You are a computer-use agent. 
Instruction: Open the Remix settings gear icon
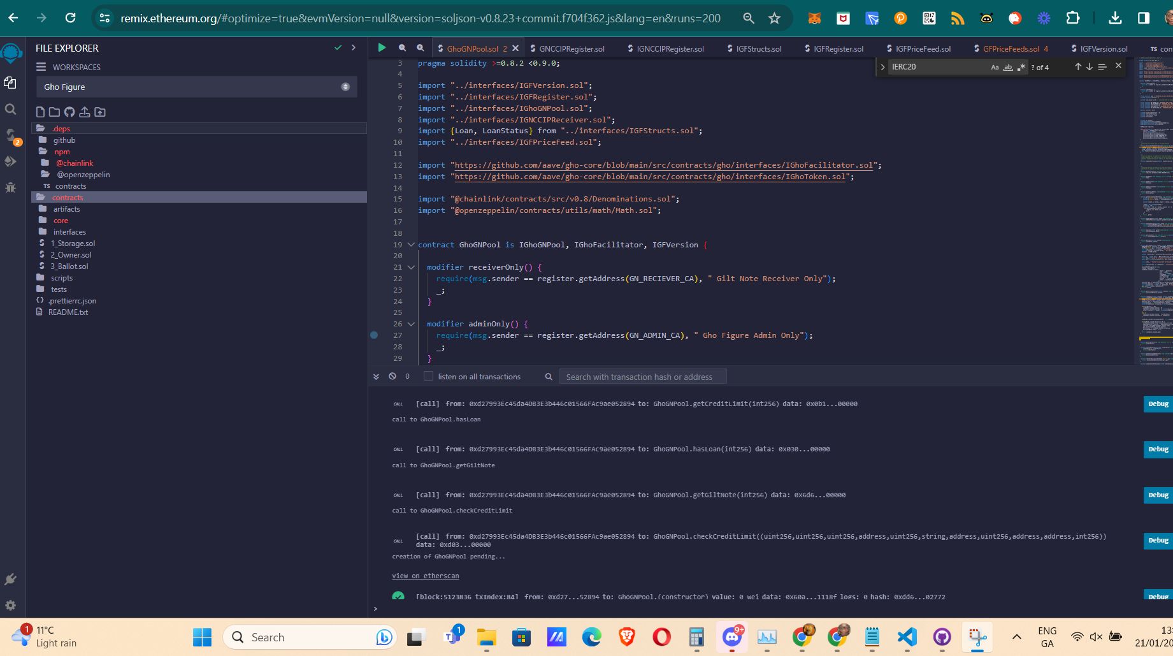pyautogui.click(x=10, y=606)
